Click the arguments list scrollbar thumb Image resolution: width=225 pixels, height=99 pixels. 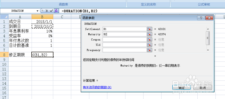pos(208,38)
